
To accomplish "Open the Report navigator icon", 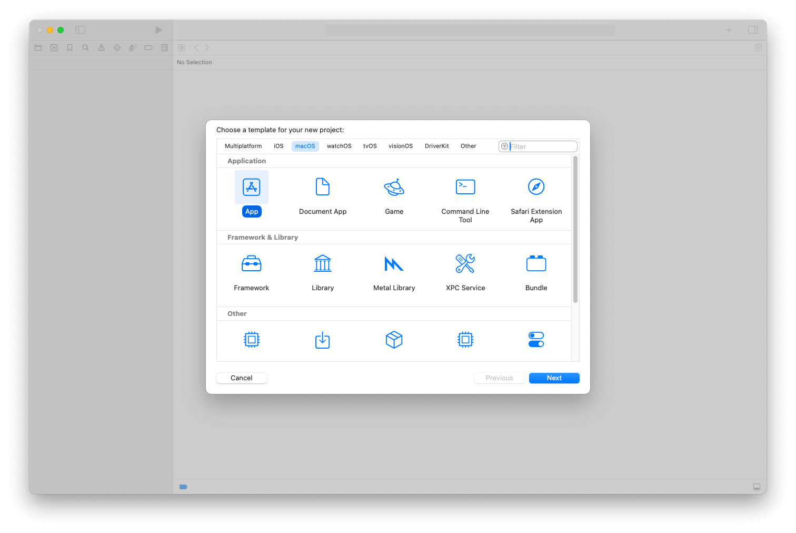I will pyautogui.click(x=164, y=47).
